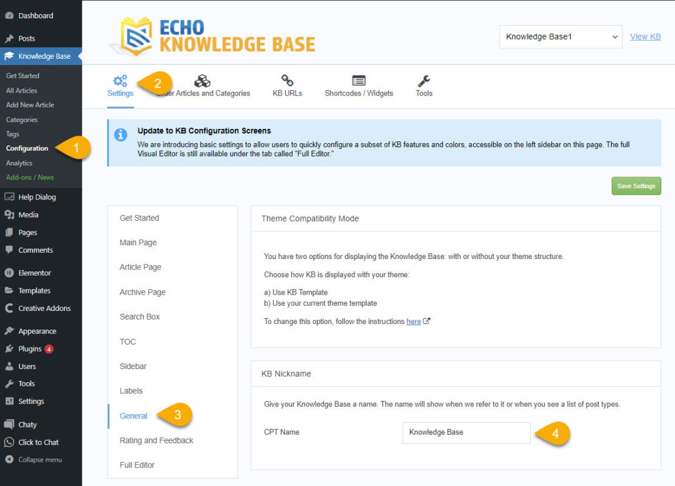
Task: Click the Echo Knowledge Base logo
Action: point(212,37)
